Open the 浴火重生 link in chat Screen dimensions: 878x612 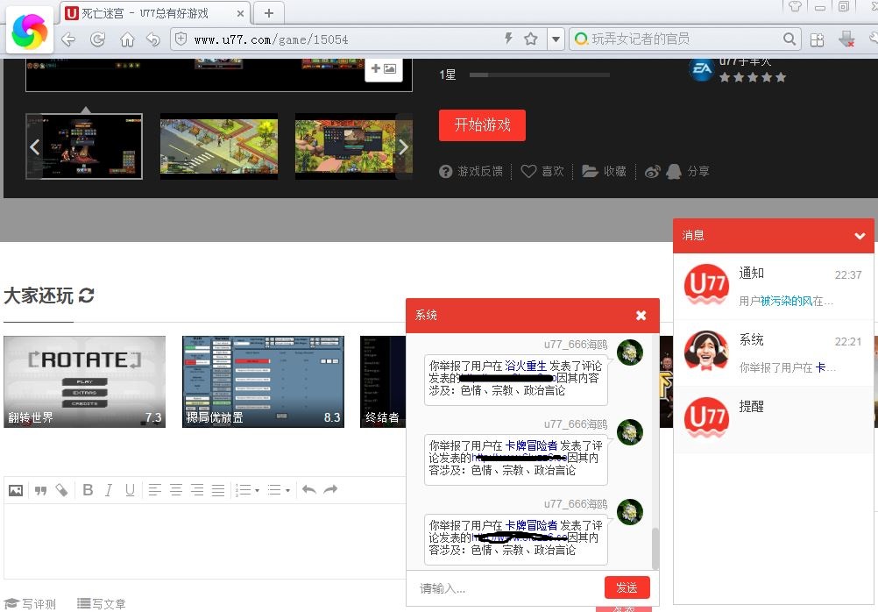tap(526, 366)
